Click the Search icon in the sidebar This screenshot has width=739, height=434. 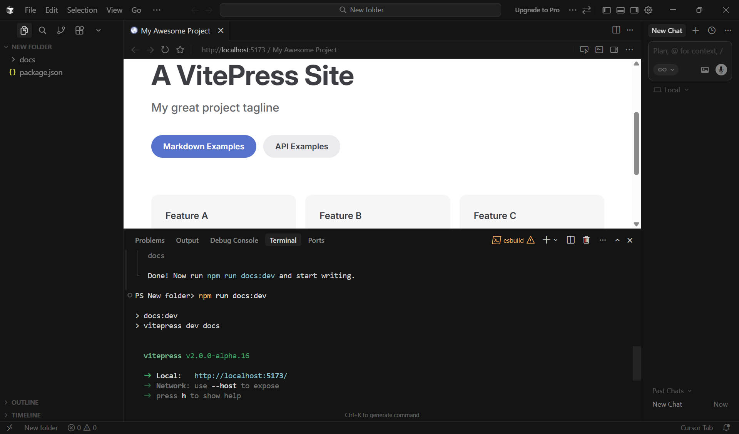click(x=42, y=30)
